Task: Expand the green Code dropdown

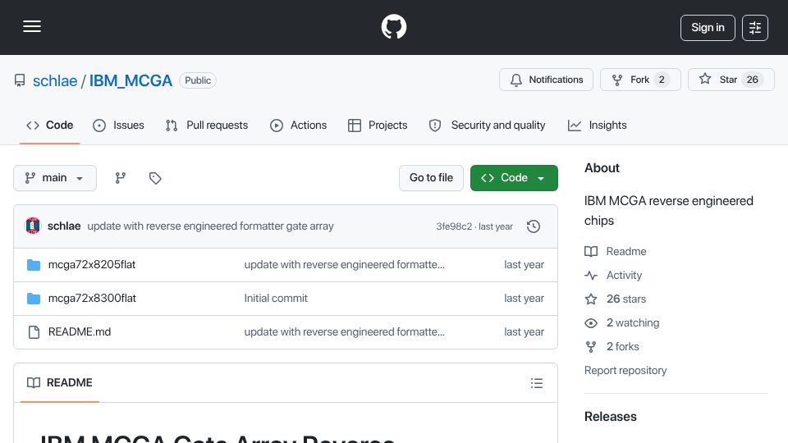Action: click(x=514, y=178)
